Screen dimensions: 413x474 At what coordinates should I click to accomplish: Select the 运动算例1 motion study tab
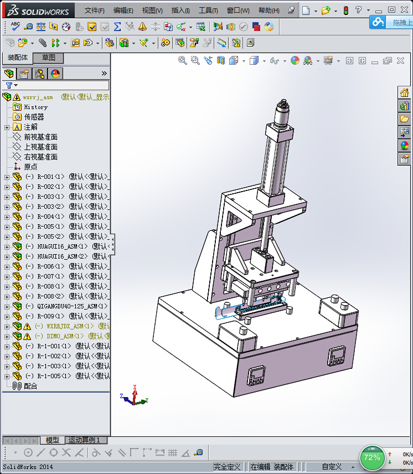(x=85, y=440)
